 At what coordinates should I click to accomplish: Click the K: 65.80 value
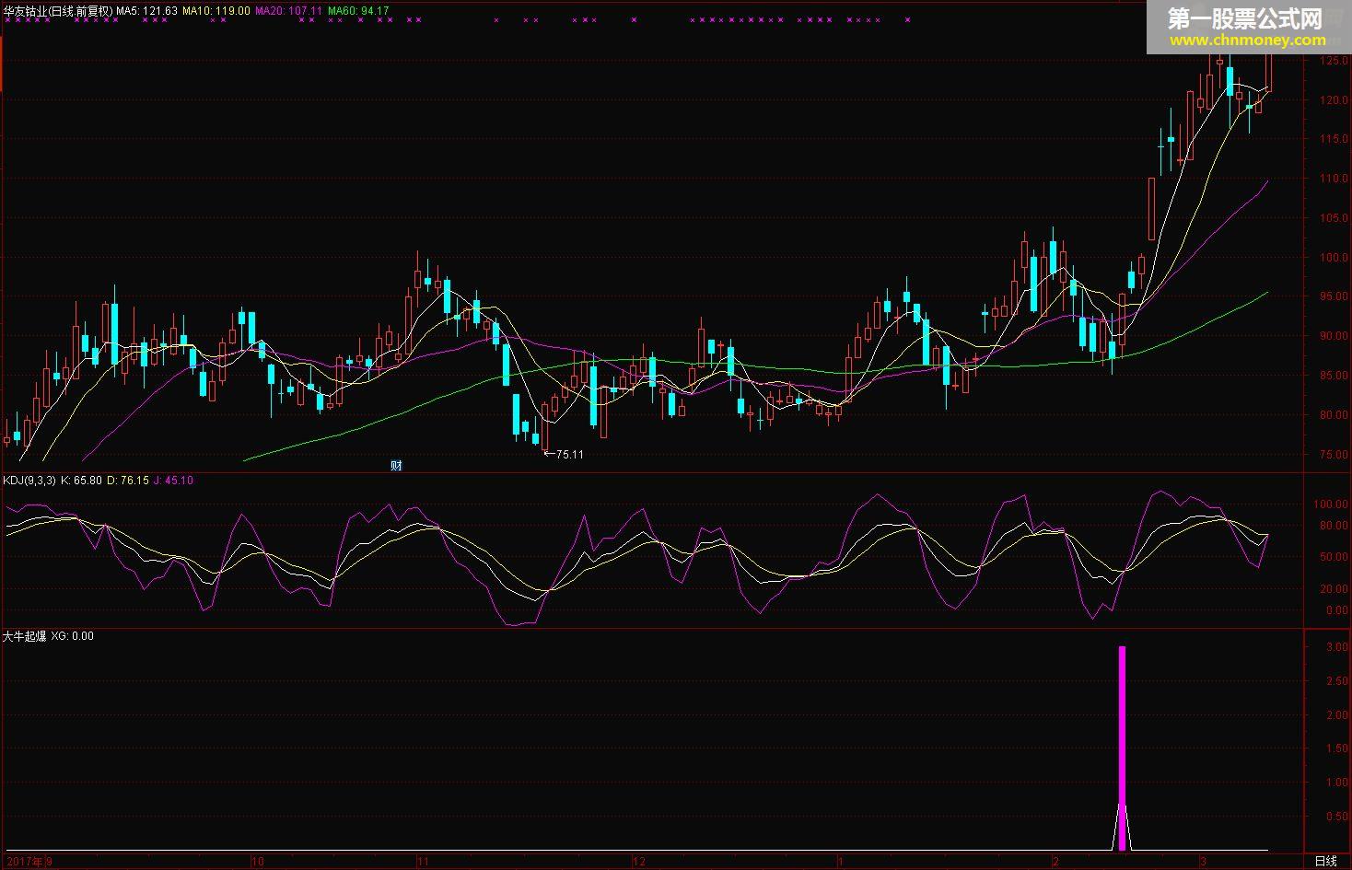point(81,481)
